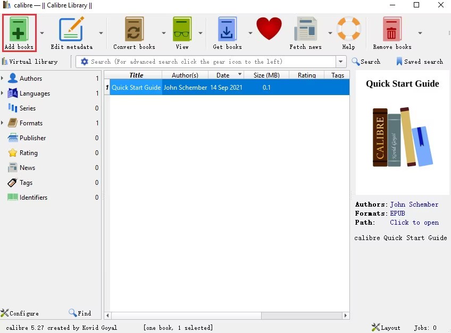Click the Authors category icon
Viewport: 451px width, 333px height.
(13, 78)
